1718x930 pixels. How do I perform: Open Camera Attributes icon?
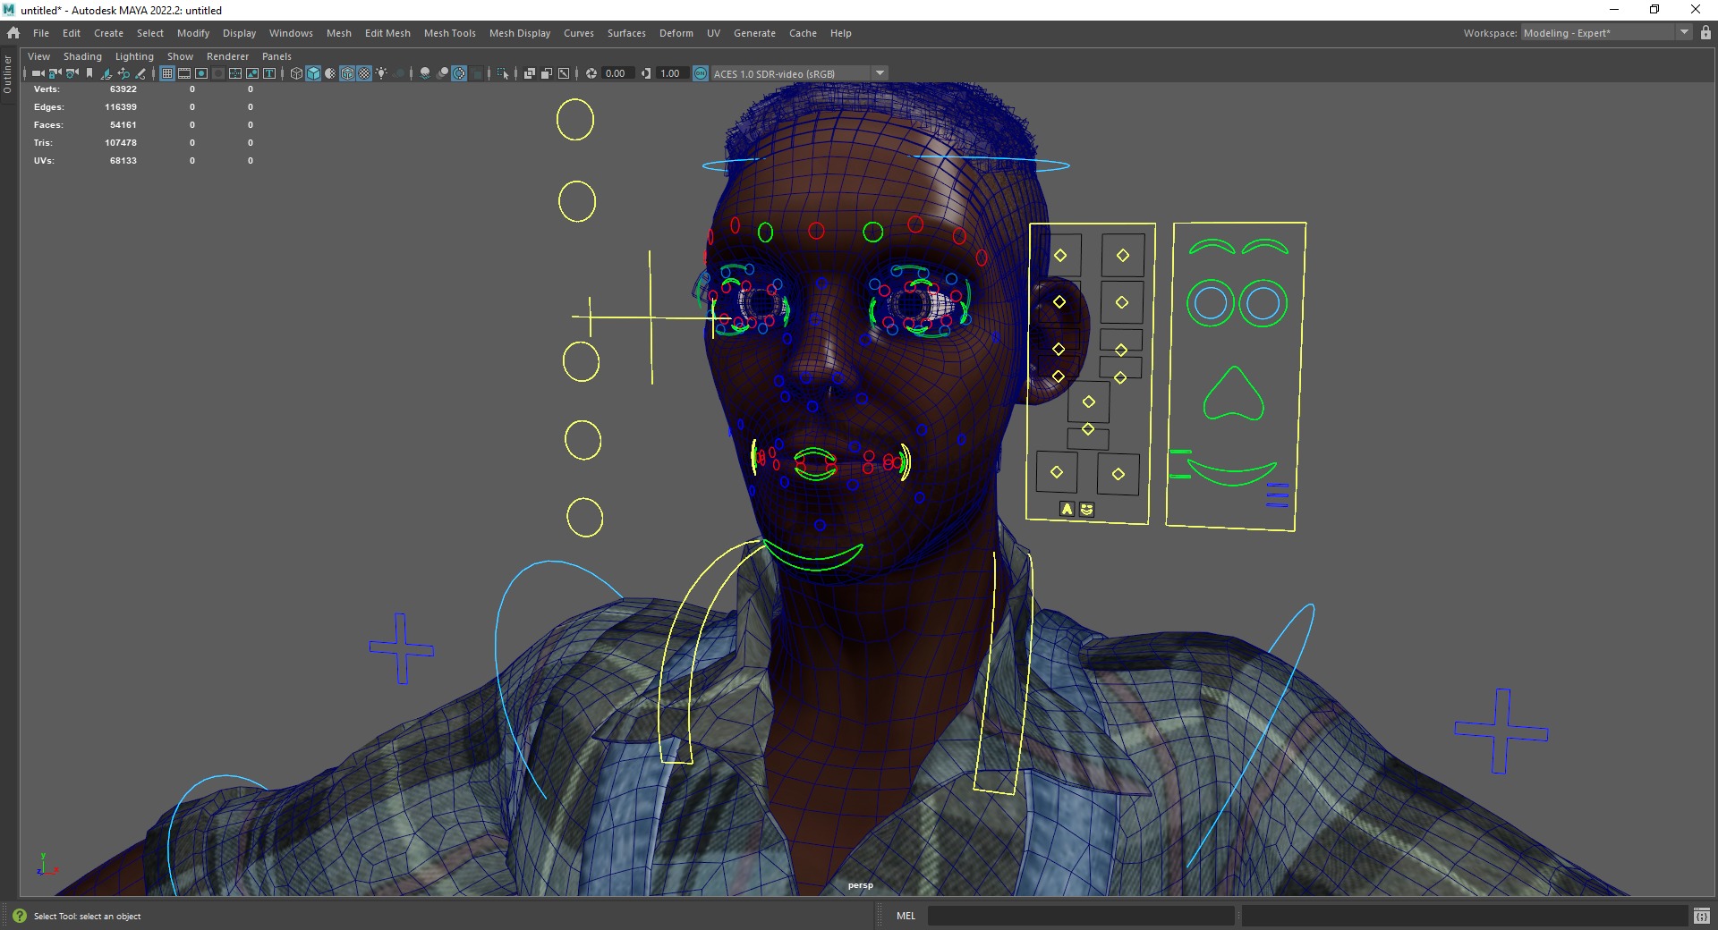[x=72, y=73]
